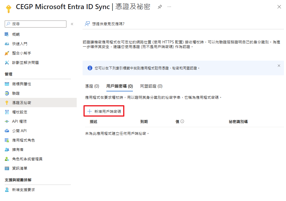Viewport: 286px width, 201px height.
Task: Click the pin icon beside page title
Action: (x=160, y=7)
